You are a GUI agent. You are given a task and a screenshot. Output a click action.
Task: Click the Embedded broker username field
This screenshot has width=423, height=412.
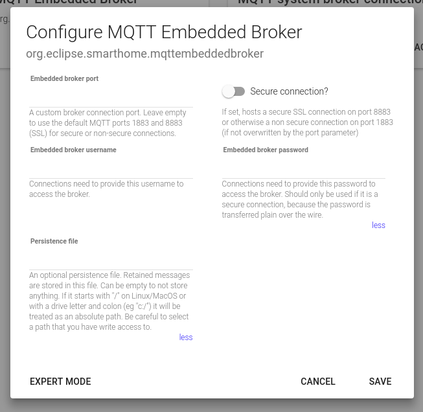click(x=111, y=169)
